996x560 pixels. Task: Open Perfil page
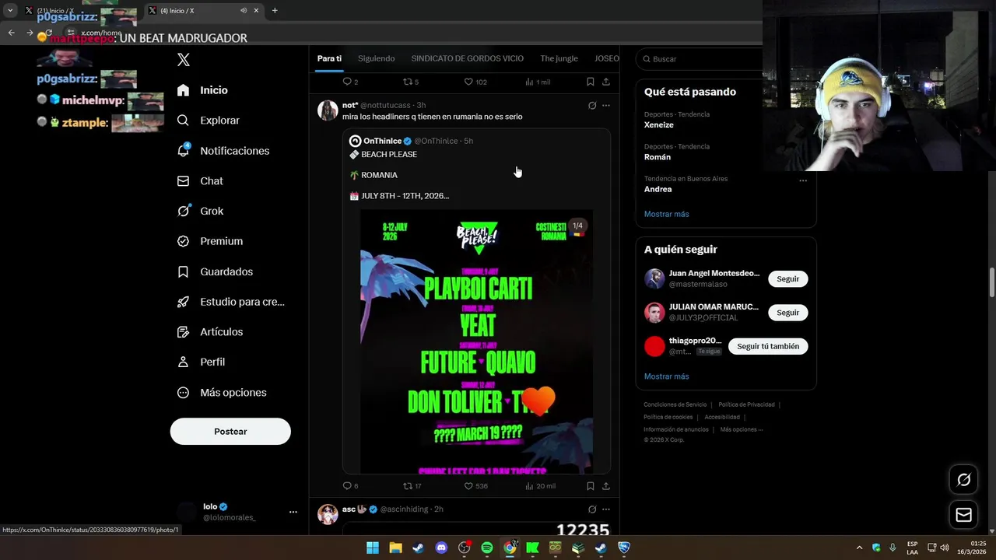click(201, 362)
